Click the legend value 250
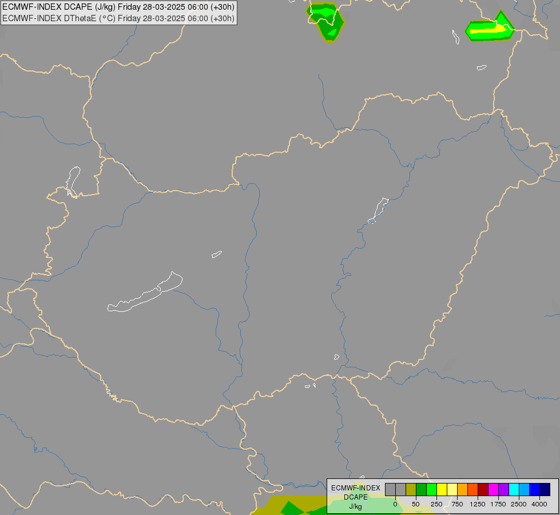 pos(436,504)
